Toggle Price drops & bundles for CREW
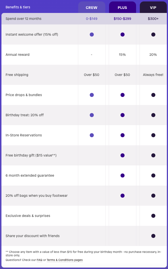Image resolution: width=168 pixels, height=269 pixels. point(91,95)
